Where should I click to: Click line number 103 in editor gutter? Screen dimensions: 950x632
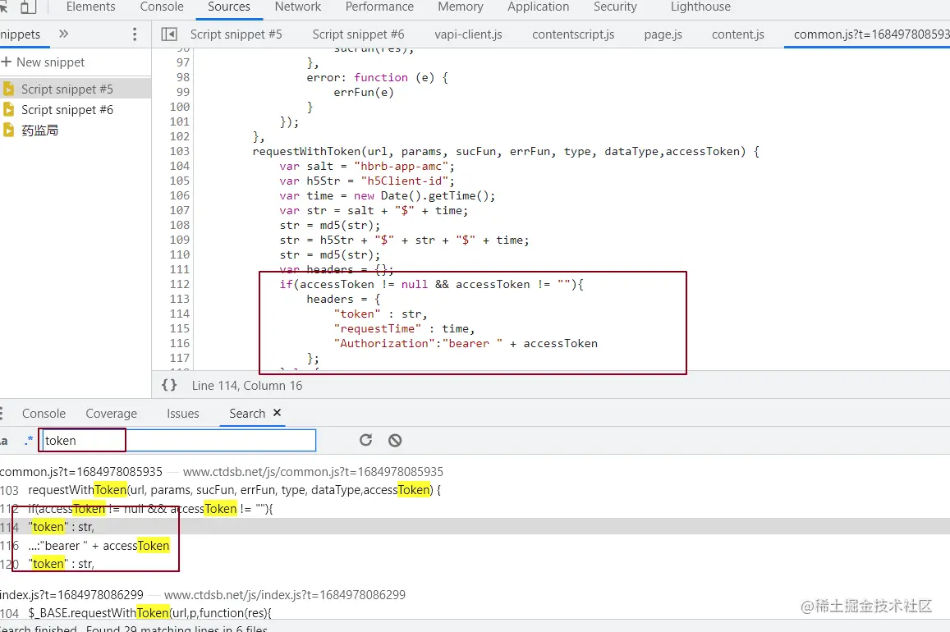click(x=179, y=151)
